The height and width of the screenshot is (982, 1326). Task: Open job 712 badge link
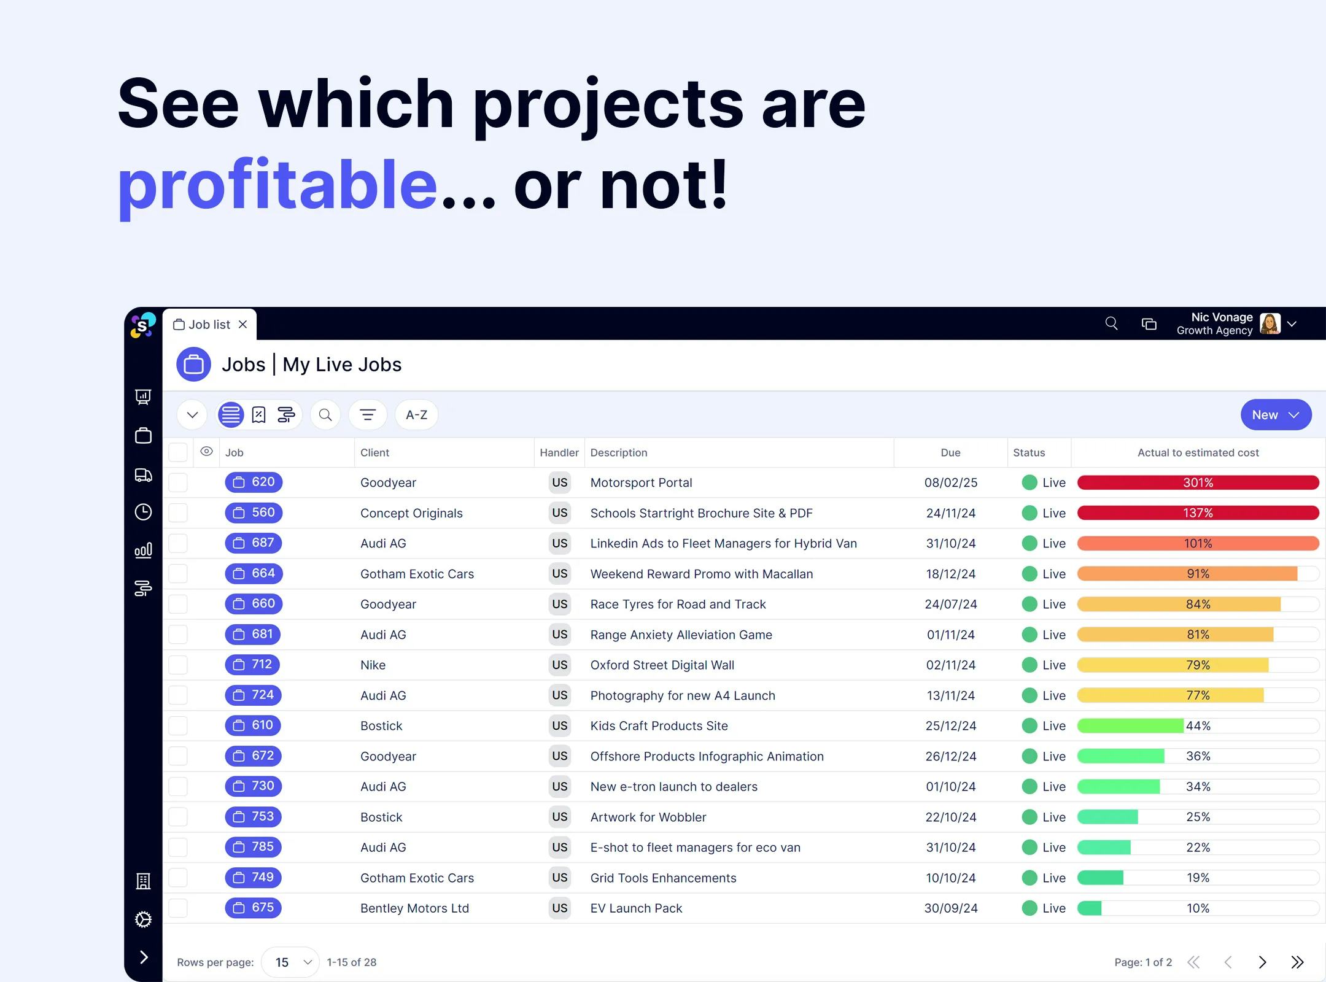coord(253,665)
